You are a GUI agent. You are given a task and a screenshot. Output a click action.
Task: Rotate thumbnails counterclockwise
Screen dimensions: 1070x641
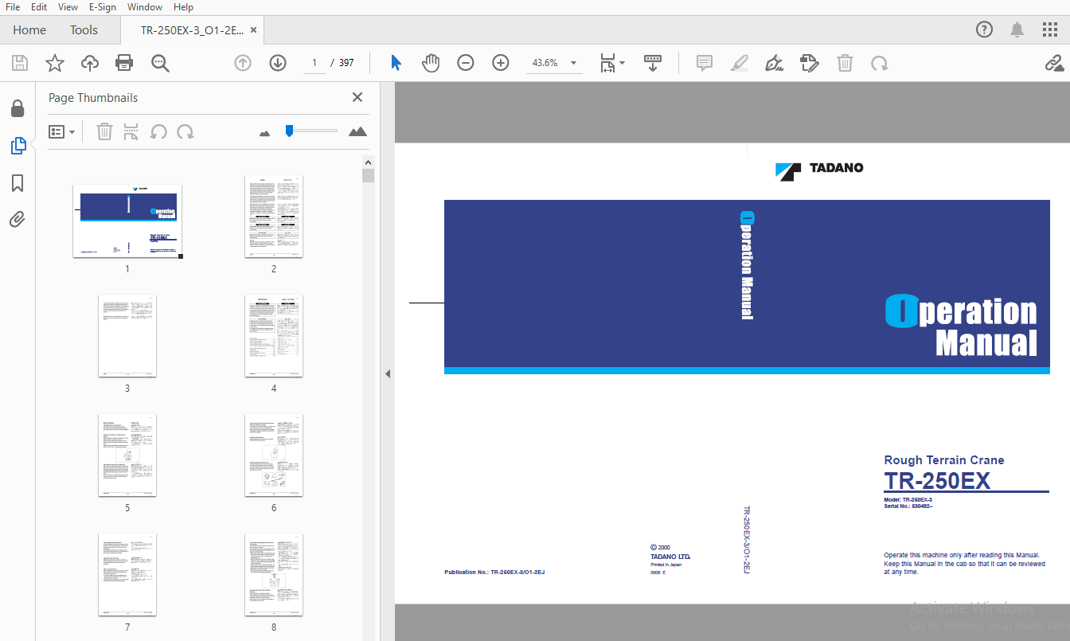coord(158,131)
